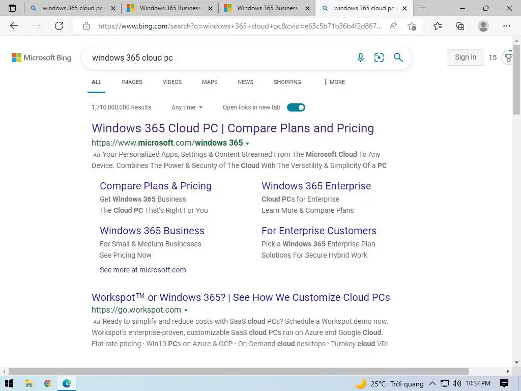Go to Microsoft Bing home logo
This screenshot has height=391, width=521.
(x=42, y=58)
